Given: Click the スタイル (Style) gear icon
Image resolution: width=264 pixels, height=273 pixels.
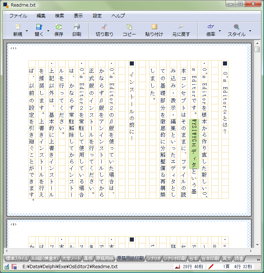Looking at the screenshot, I should [x=236, y=27].
